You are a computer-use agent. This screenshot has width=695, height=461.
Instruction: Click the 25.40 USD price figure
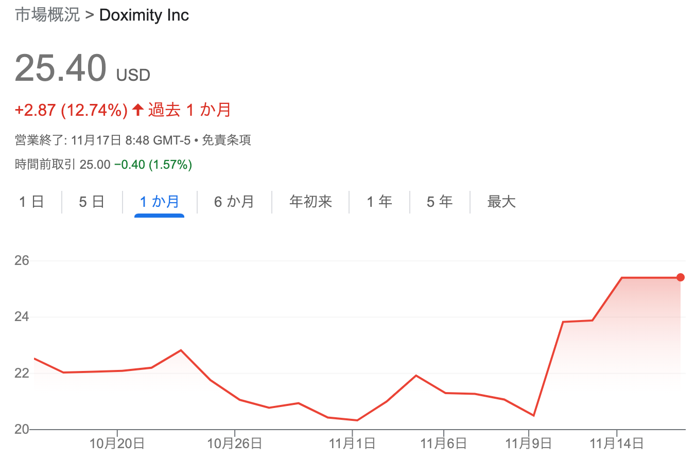tap(61, 68)
